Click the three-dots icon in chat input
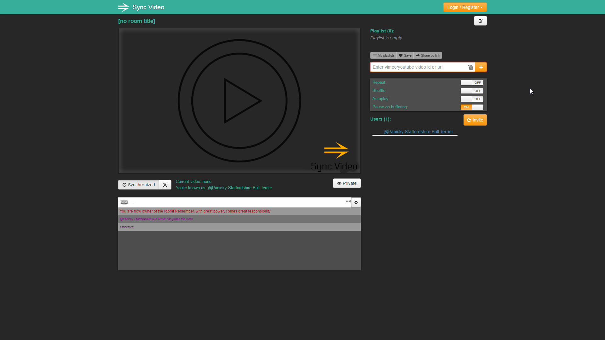Viewport: 605px width, 340px height. (x=348, y=201)
